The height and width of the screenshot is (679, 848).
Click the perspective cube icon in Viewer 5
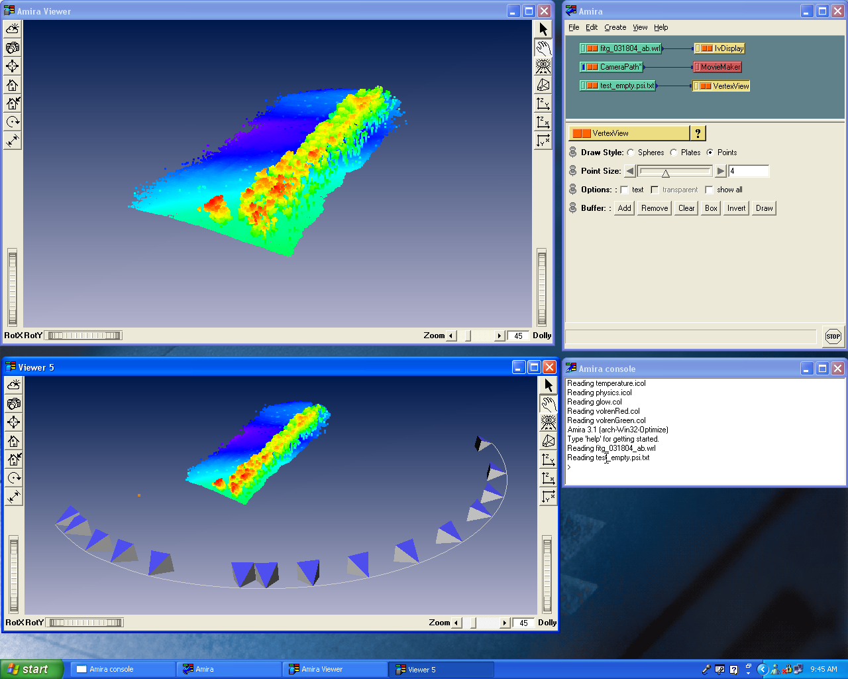(548, 441)
